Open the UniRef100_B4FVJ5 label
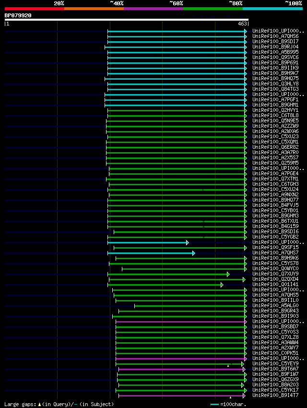 275,205
